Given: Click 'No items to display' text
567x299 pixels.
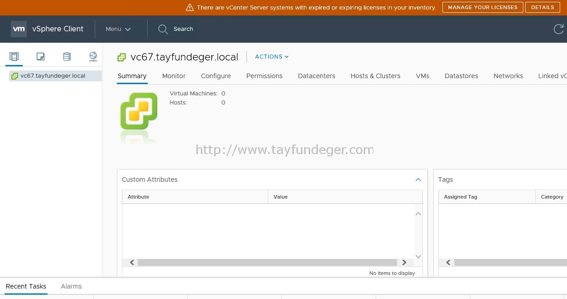Looking at the screenshot, I should 392,273.
